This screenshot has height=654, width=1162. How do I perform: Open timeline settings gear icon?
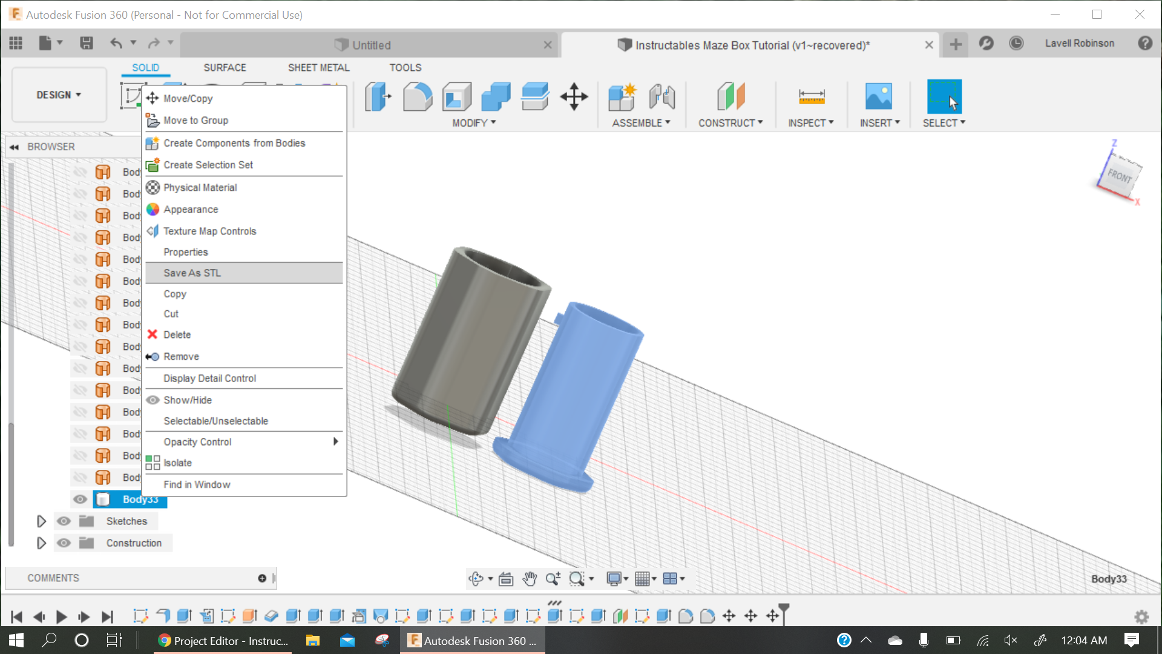[1141, 616]
